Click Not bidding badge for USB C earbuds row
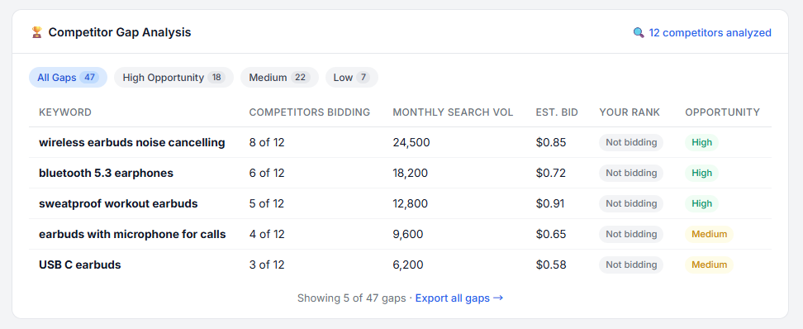Image resolution: width=803 pixels, height=329 pixels. 631,265
